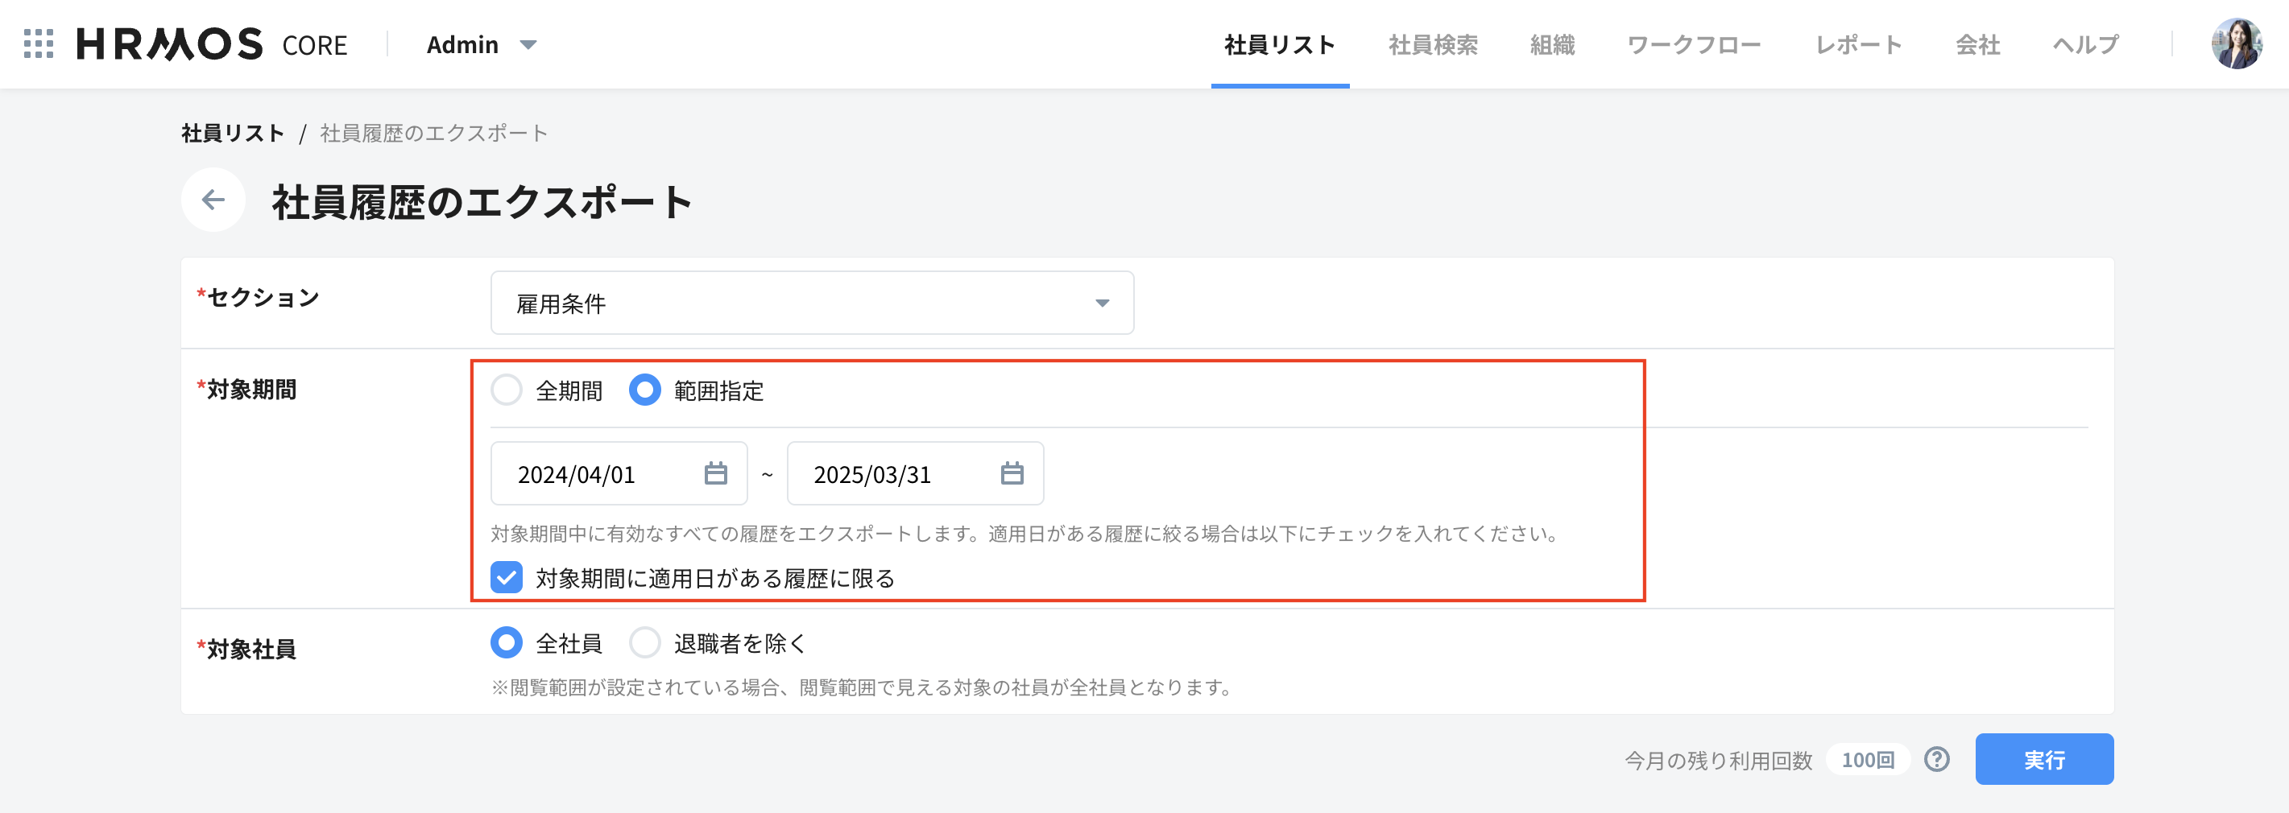This screenshot has width=2289, height=813.
Task: Click the back arrow button
Action: tap(213, 200)
